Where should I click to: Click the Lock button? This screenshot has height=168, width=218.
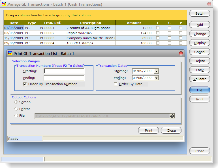[200, 70]
